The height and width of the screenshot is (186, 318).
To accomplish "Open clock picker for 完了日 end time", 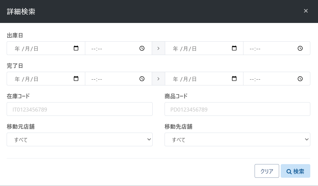I will tap(300, 79).
